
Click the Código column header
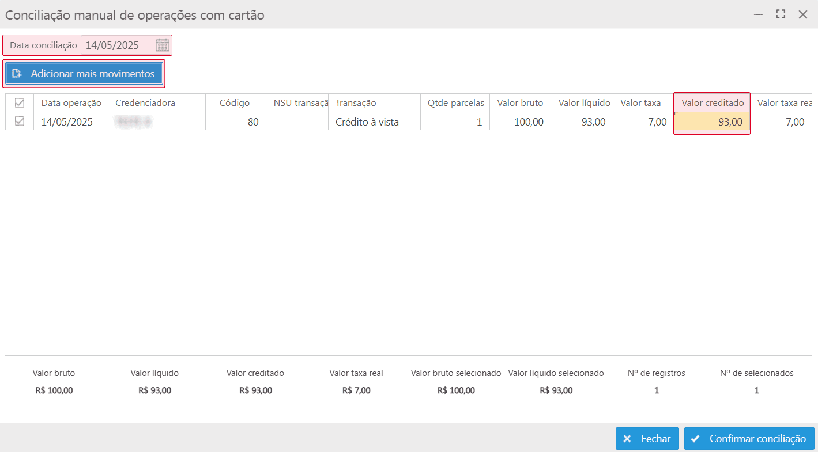click(235, 103)
